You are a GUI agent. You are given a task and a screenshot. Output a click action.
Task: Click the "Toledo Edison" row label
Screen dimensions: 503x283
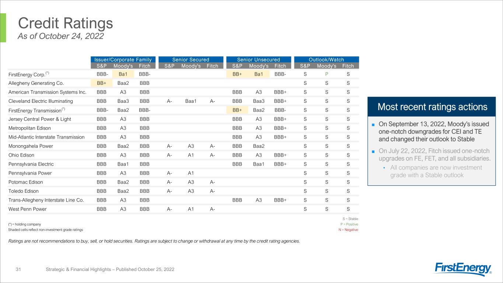pos(24,191)
